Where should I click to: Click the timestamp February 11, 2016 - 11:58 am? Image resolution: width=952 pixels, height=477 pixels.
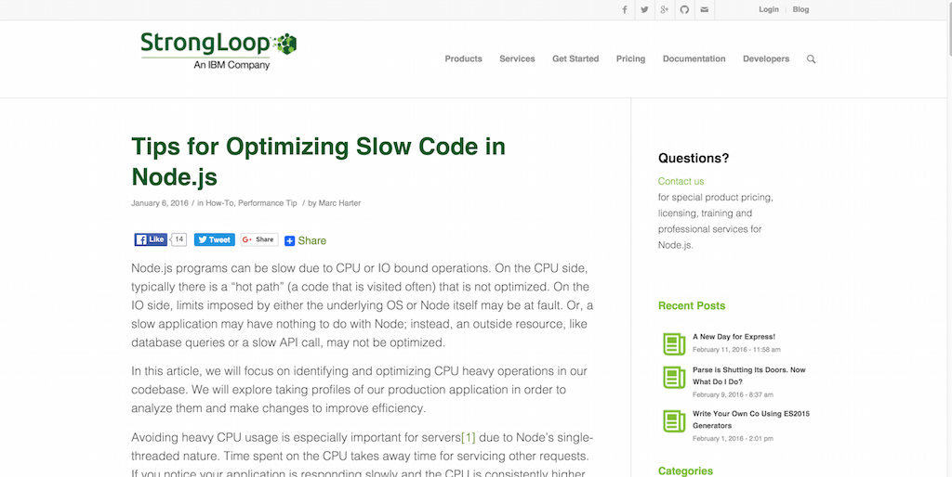tap(736, 350)
